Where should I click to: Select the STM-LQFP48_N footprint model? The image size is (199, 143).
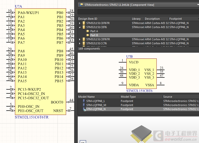click(x=96, y=109)
